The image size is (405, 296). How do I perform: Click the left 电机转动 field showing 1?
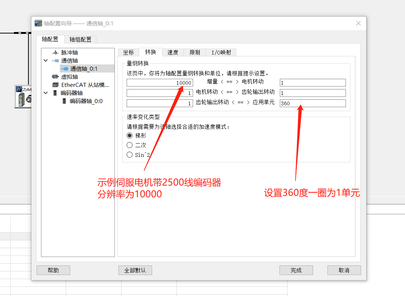[159, 93]
